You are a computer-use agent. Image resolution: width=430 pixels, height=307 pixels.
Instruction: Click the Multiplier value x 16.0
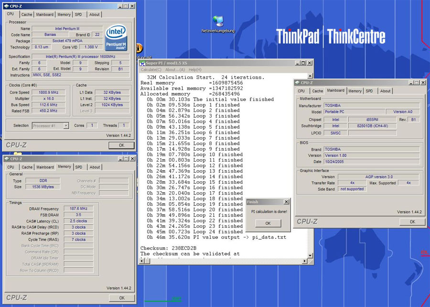point(48,99)
